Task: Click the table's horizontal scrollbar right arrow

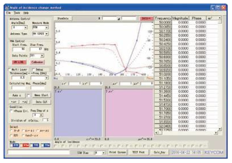Action: [216, 133]
